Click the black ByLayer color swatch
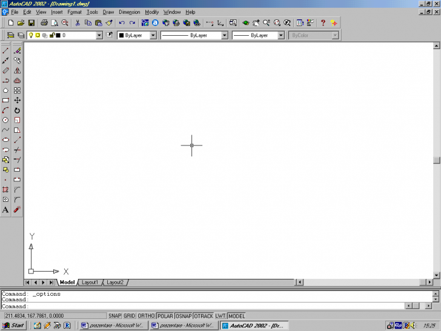Screen dimensions: 441x331 coord(122,35)
